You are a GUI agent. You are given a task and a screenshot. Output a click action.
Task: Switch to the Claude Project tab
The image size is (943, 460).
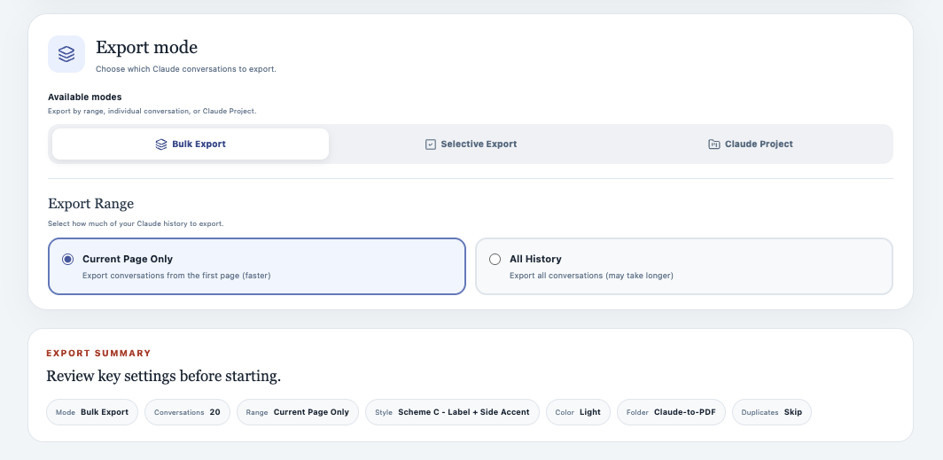pos(751,144)
